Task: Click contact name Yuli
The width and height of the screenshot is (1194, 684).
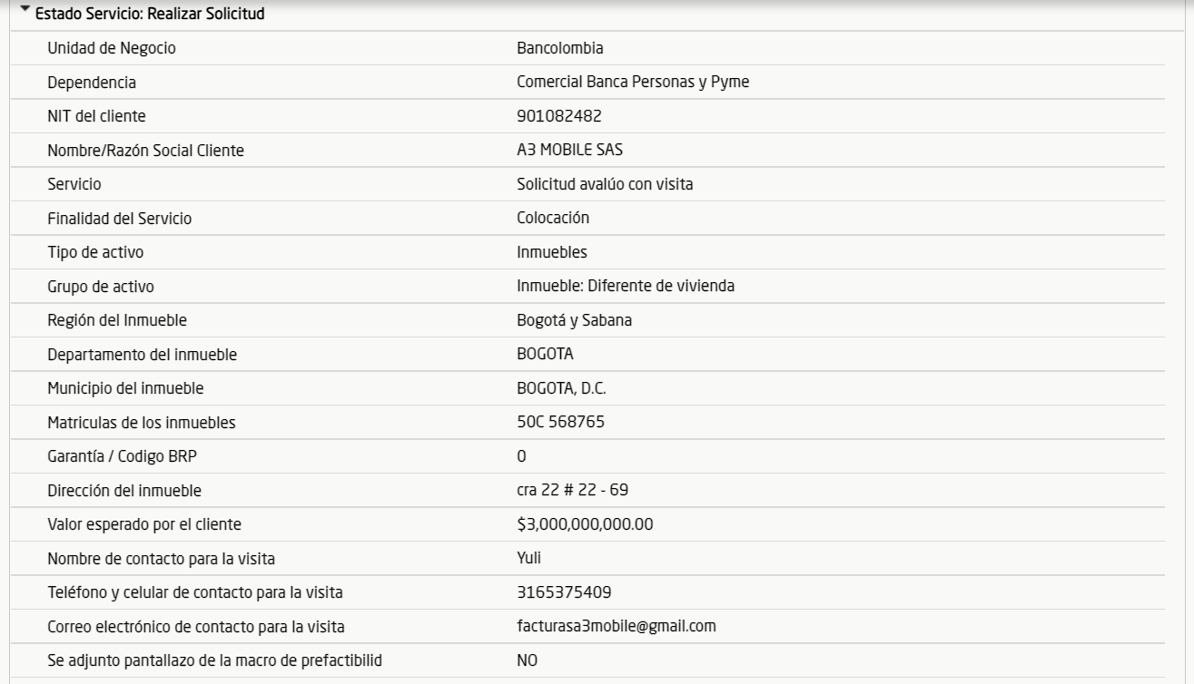Action: pyautogui.click(x=528, y=559)
